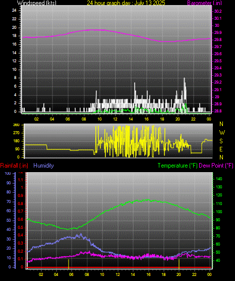235x281 pixels.
Task: Click the 0.5 value on the rainfall axis
Action: [x=21, y=227]
